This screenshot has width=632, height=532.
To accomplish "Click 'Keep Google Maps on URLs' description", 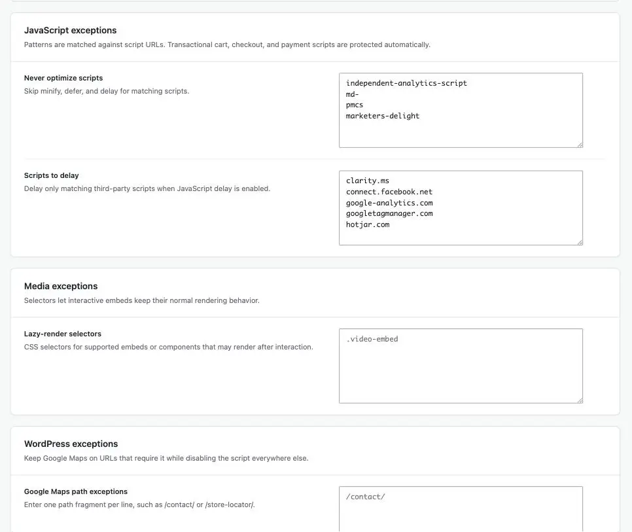I will pyautogui.click(x=166, y=458).
